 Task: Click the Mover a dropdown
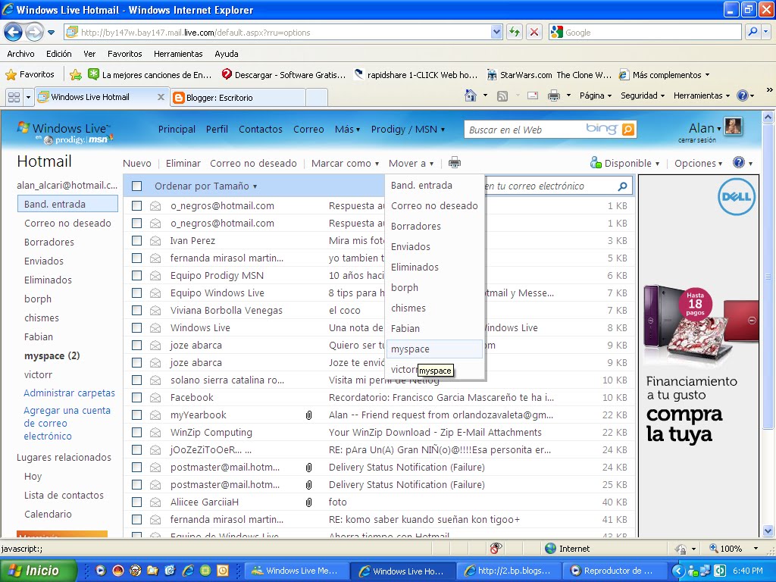tap(411, 164)
